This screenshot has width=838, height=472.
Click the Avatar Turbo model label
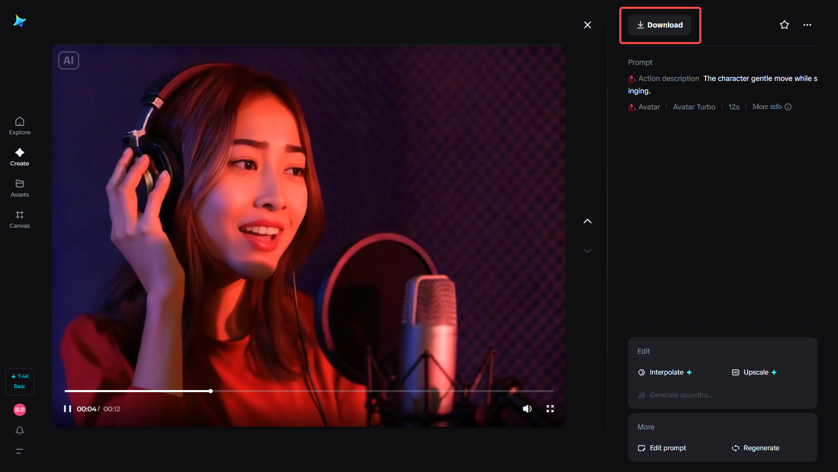[x=694, y=107]
